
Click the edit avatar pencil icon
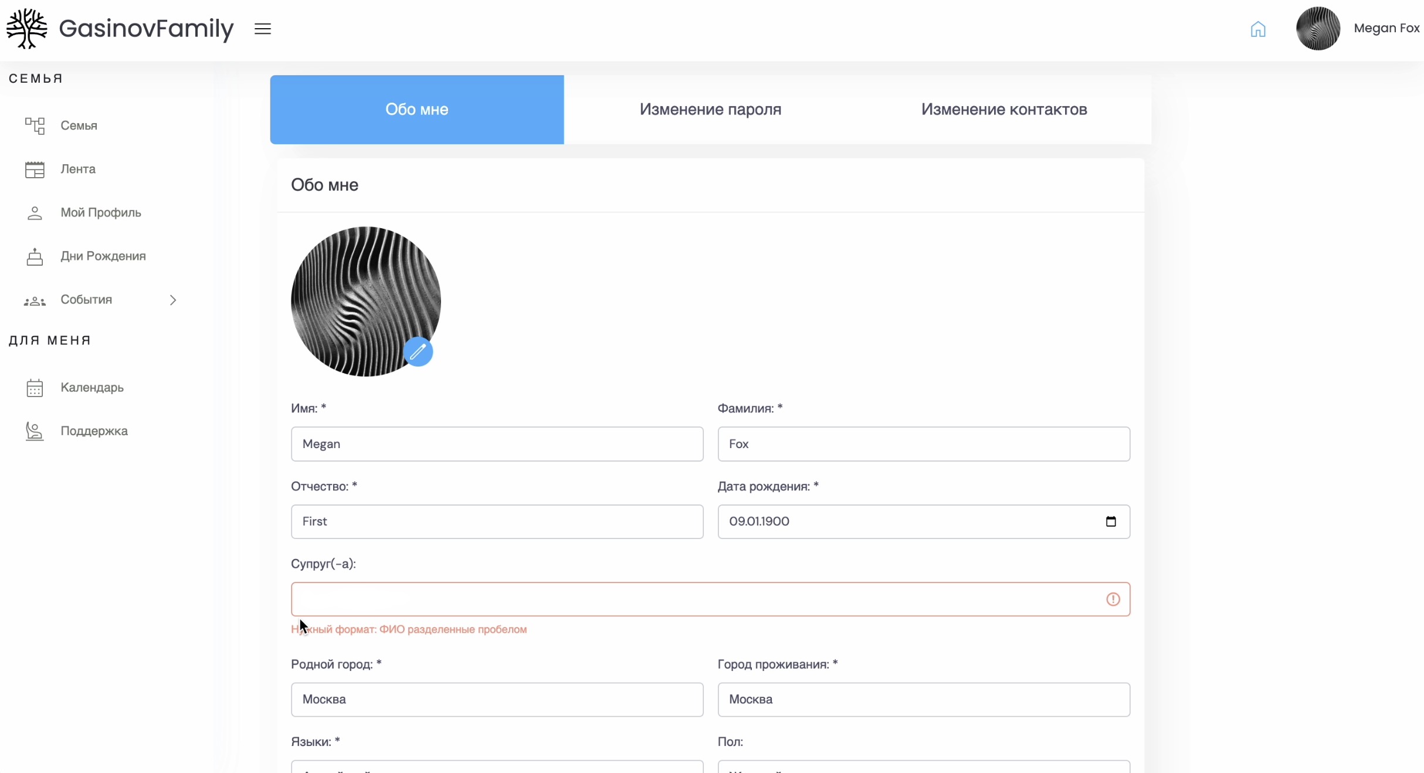click(x=418, y=351)
